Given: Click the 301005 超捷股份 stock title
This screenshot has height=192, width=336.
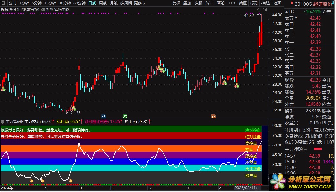Looking at the screenshot, I should tap(313, 4).
